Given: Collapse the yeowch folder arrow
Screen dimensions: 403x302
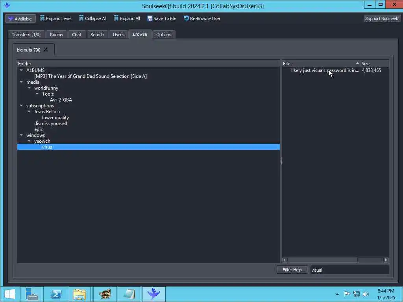Looking at the screenshot, I should point(29,141).
